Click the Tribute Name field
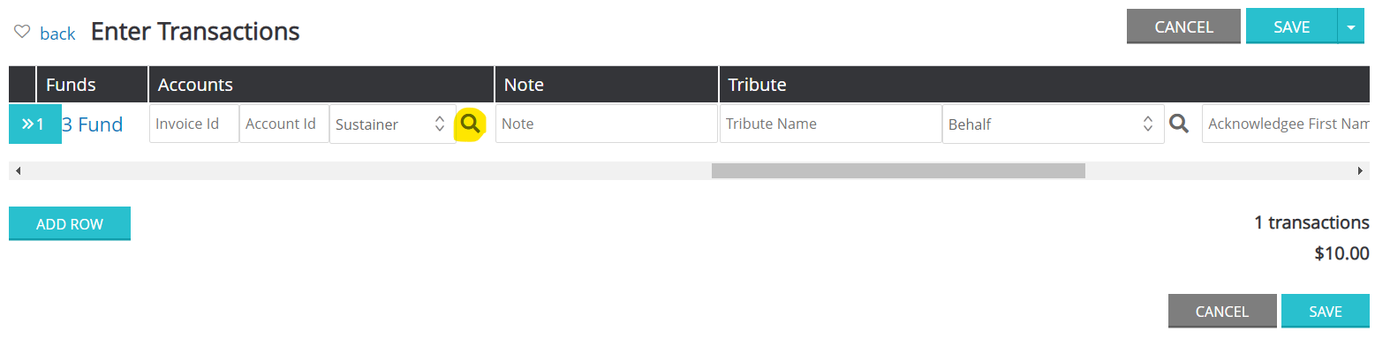Viewport: 1375px width, 346px height. [x=831, y=124]
